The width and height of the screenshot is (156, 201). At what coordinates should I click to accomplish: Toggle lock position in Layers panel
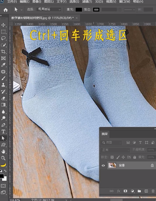tap(123, 157)
